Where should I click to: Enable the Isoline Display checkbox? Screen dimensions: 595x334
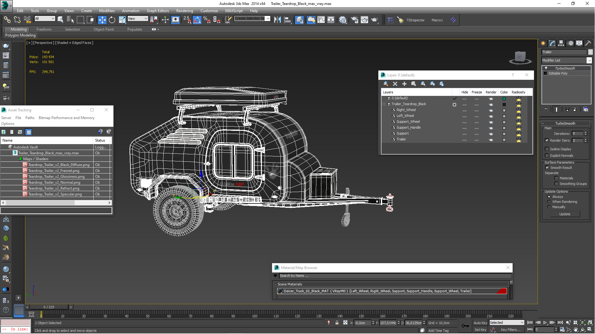click(x=547, y=149)
